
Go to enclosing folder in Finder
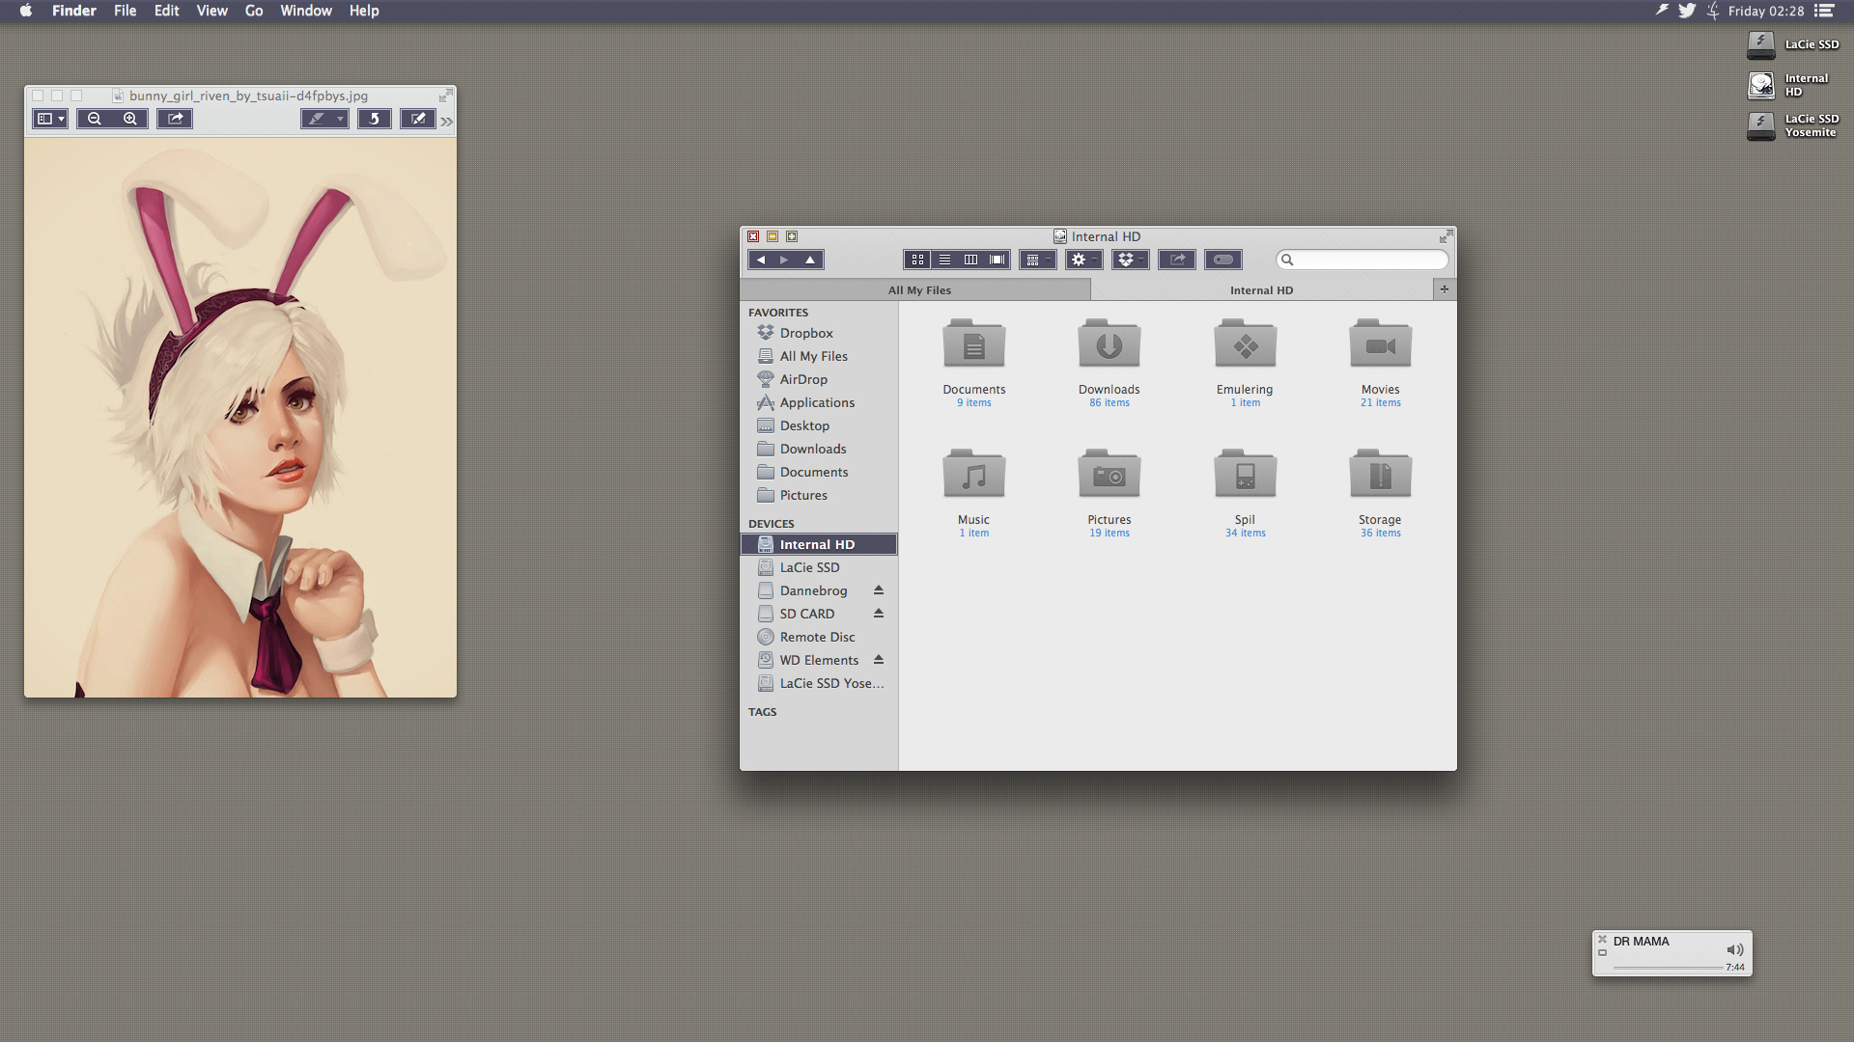[810, 260]
